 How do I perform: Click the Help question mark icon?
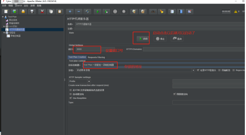coord(181,11)
